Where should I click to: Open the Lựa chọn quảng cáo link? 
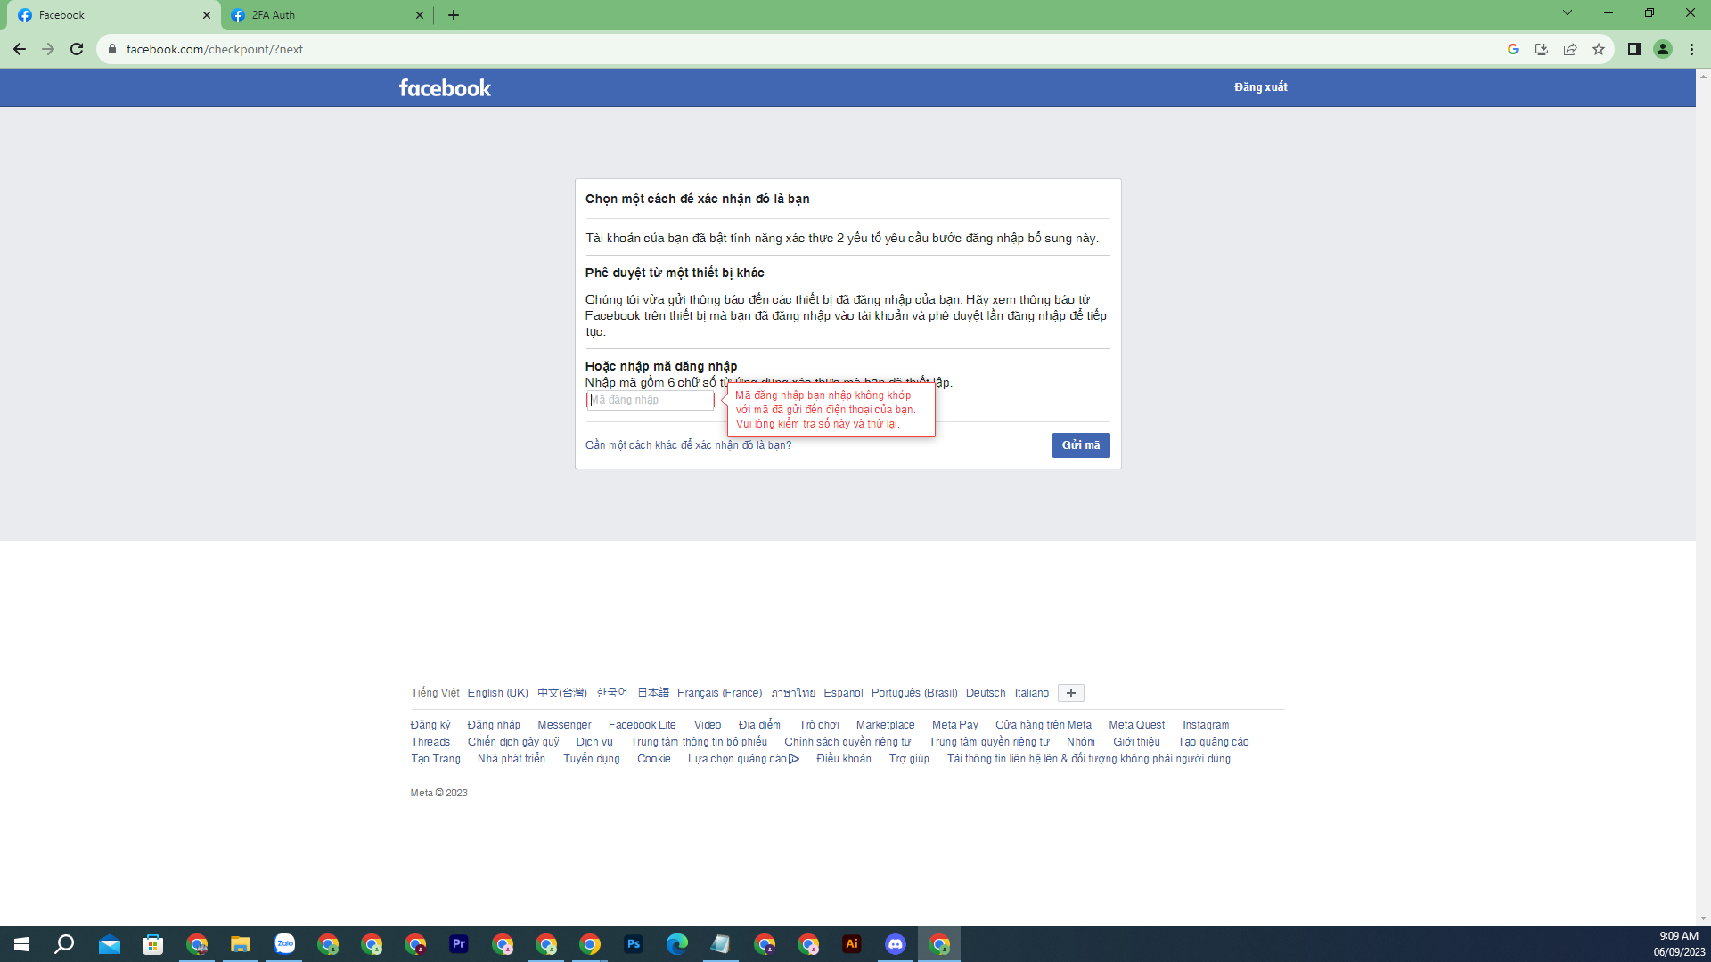pos(743,759)
